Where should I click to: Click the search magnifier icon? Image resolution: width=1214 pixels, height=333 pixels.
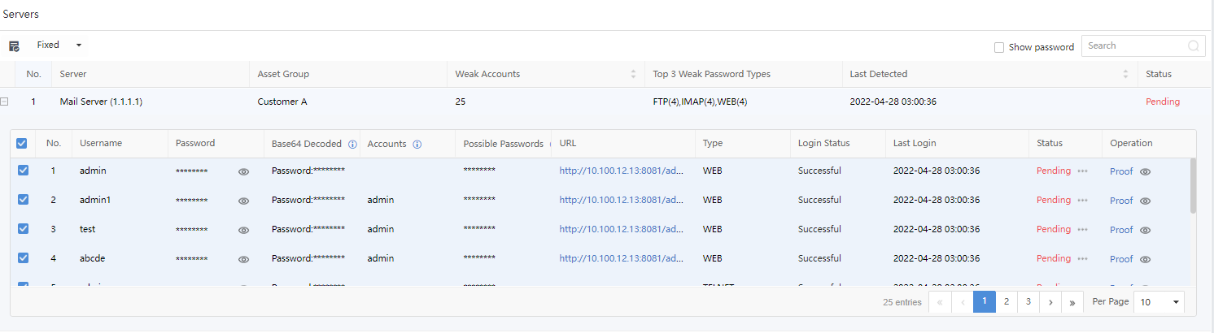pos(1194,46)
